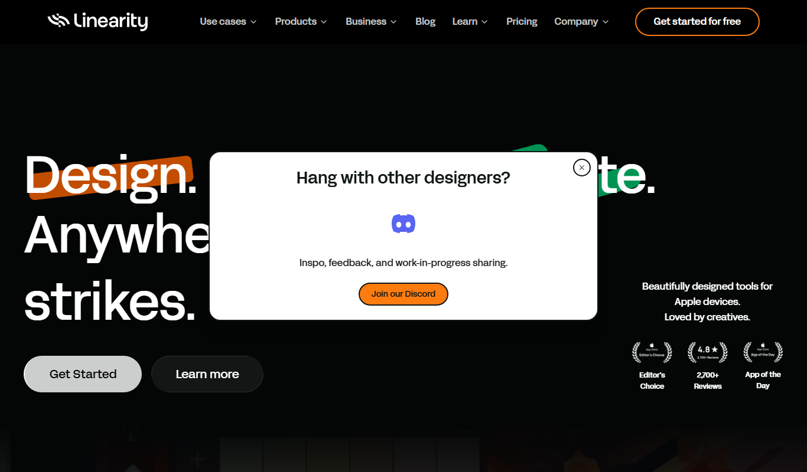Click Join our Discord button

pos(403,294)
